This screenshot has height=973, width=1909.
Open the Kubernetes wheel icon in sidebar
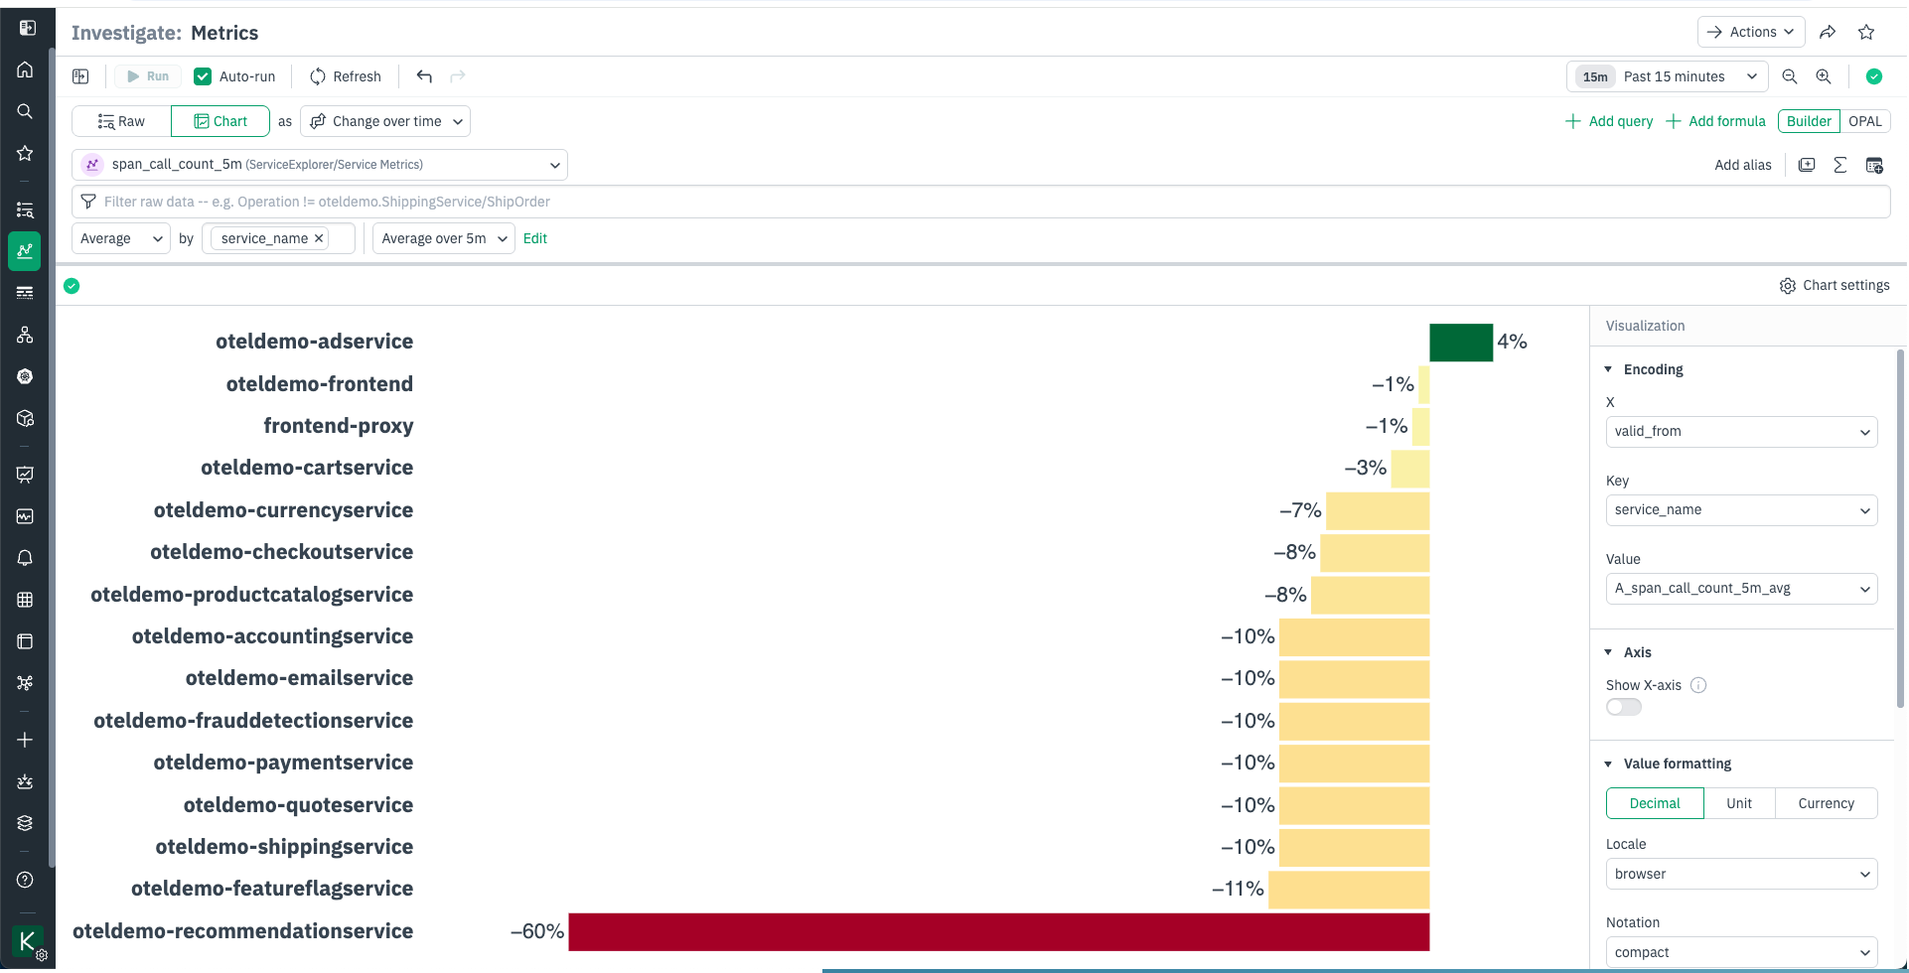coord(25,376)
